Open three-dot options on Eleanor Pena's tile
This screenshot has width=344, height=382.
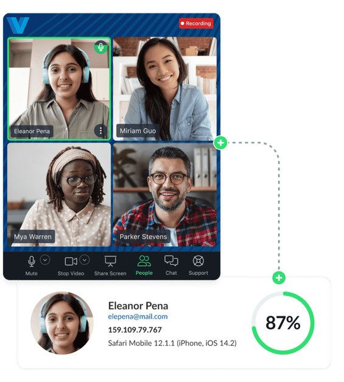(x=100, y=131)
